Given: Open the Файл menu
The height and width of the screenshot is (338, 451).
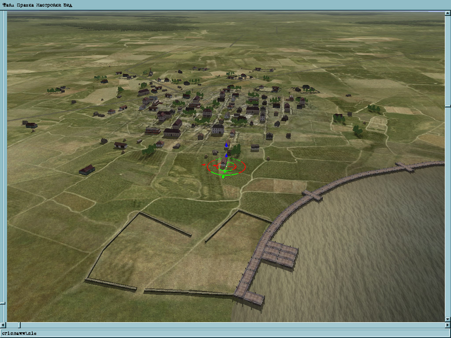Looking at the screenshot, I should pyautogui.click(x=8, y=5).
